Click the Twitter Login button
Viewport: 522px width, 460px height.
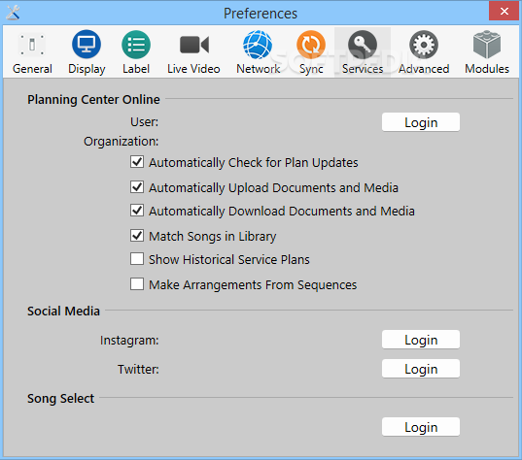(421, 369)
